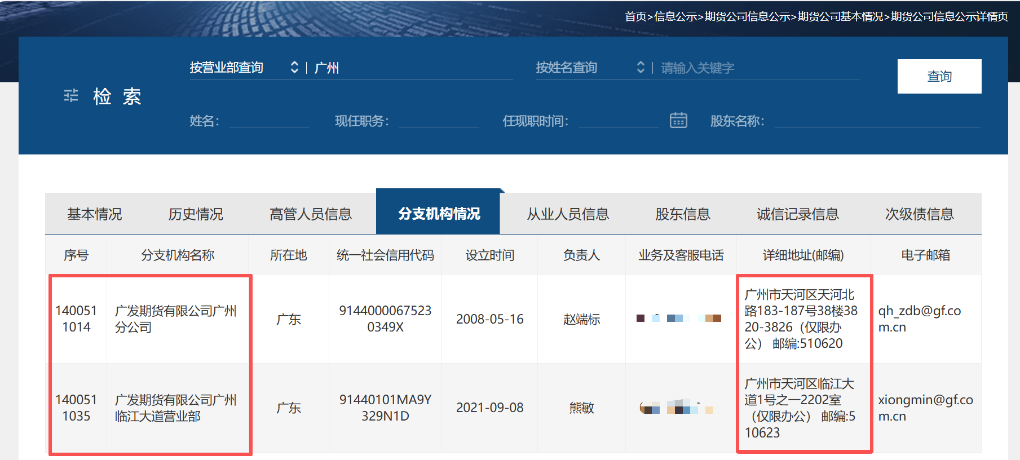Go to 首页 in the breadcrumb

(635, 16)
